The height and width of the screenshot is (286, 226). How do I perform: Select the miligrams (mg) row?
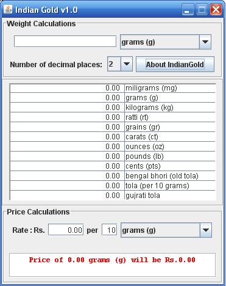point(113,88)
